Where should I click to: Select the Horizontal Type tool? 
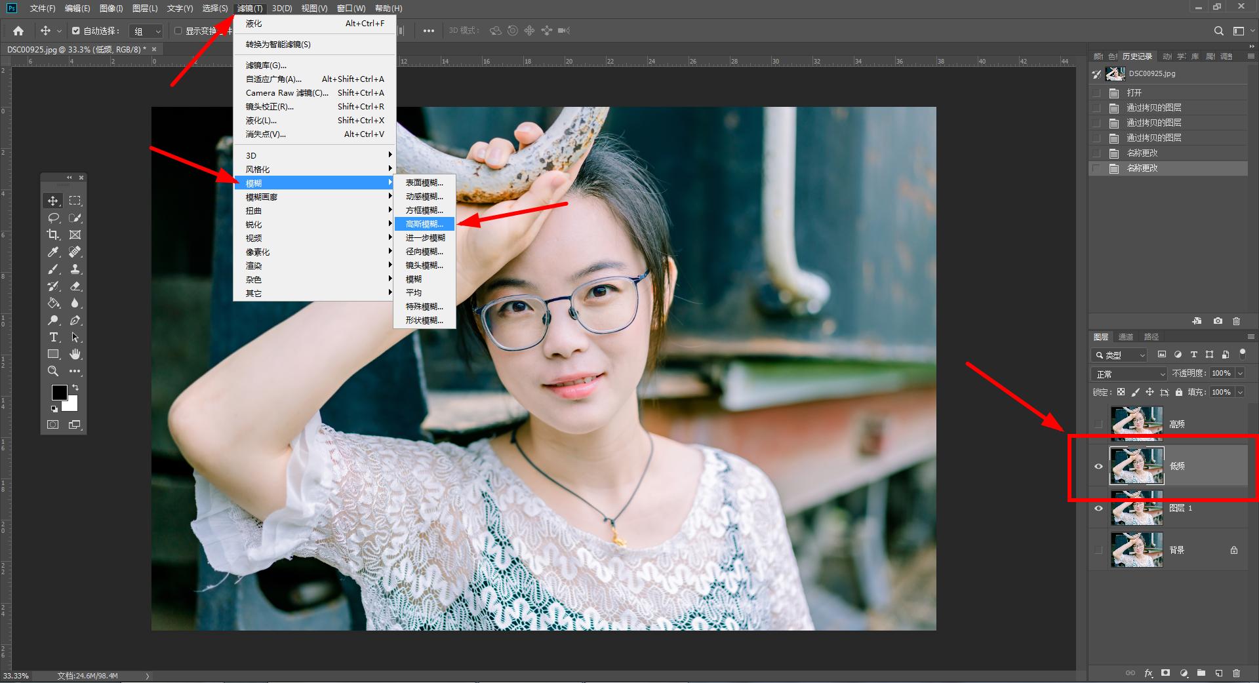click(x=53, y=337)
